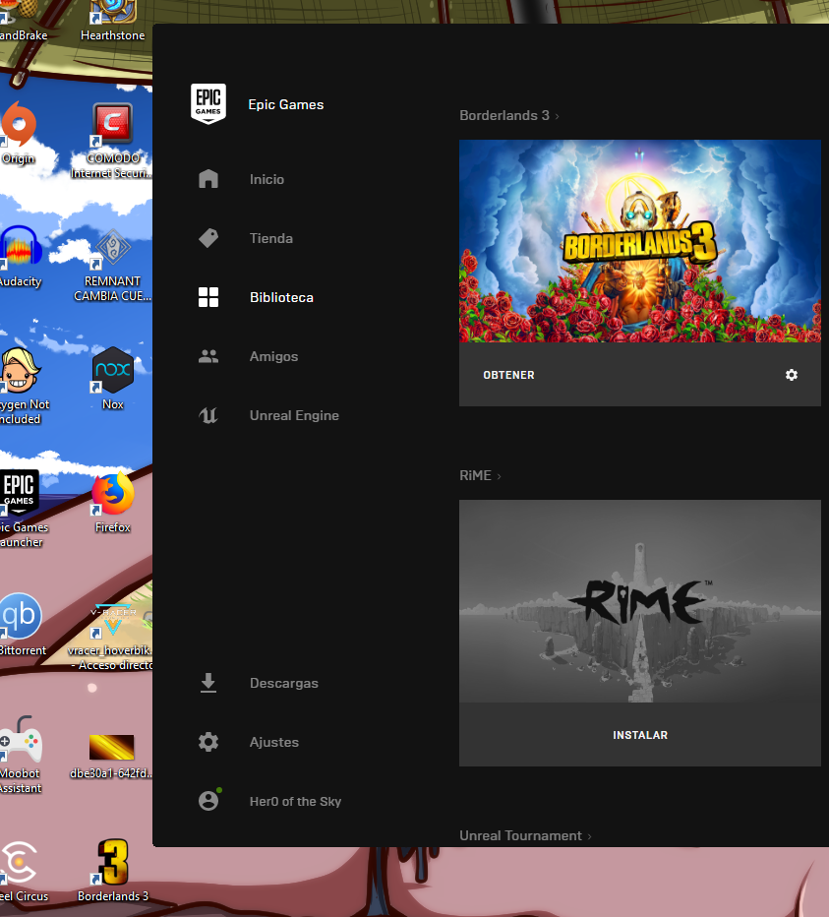
Task: Go to Inicio in the sidebar
Action: 266,179
